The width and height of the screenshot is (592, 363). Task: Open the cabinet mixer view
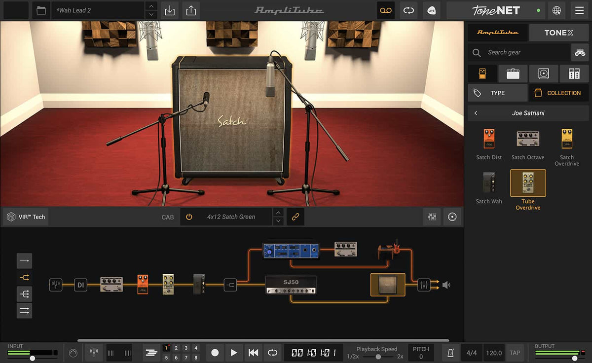point(432,217)
